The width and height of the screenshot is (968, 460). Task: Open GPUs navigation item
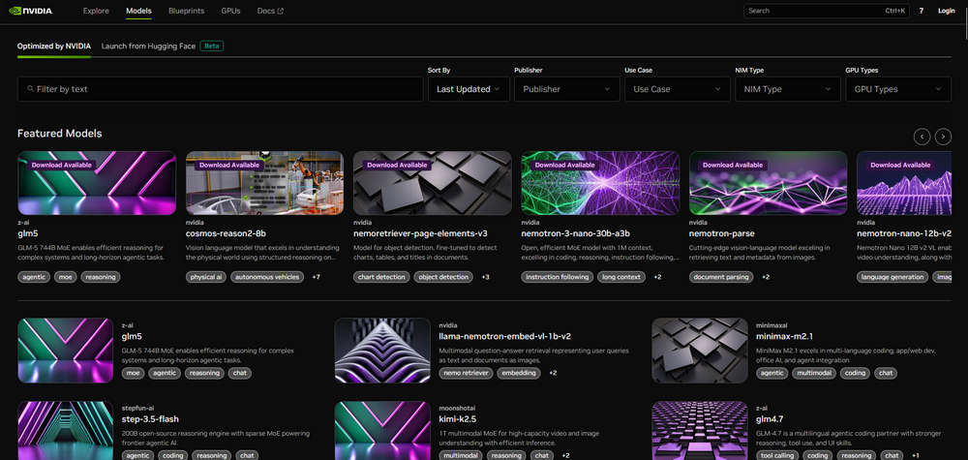(231, 11)
